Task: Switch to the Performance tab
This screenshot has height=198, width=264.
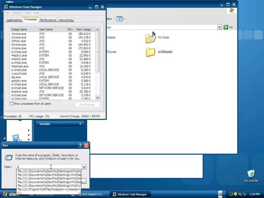Action: (48, 20)
